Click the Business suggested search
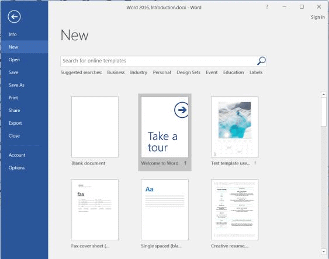The height and width of the screenshot is (259, 329). pos(116,72)
